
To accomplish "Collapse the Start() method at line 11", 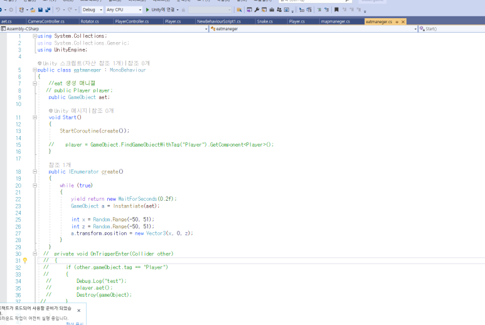I will (x=35, y=117).
